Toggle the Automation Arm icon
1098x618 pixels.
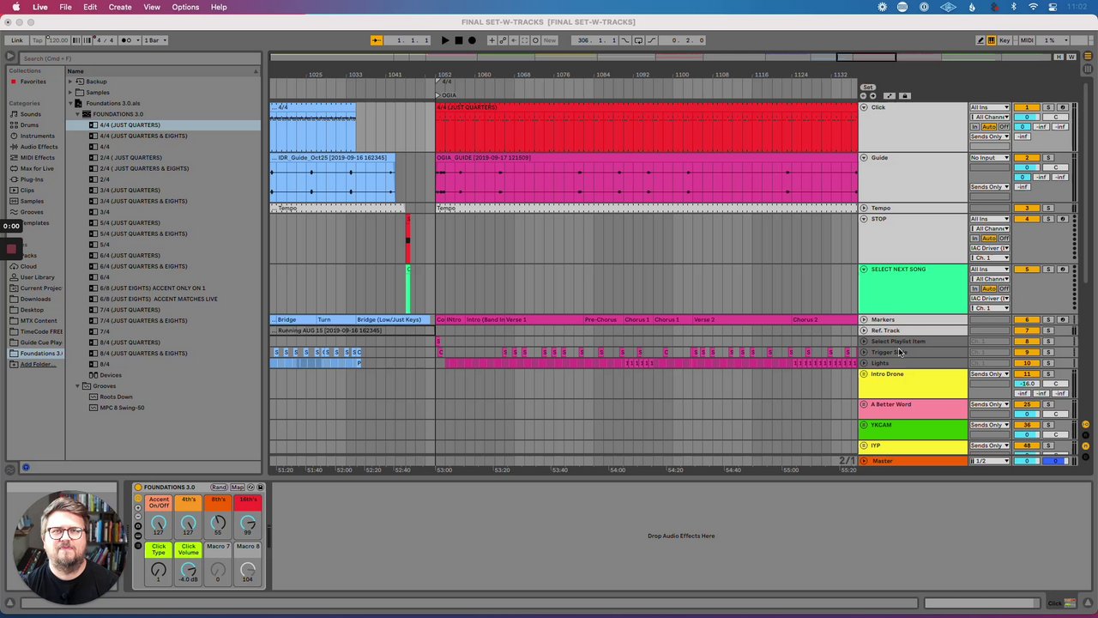tap(503, 40)
